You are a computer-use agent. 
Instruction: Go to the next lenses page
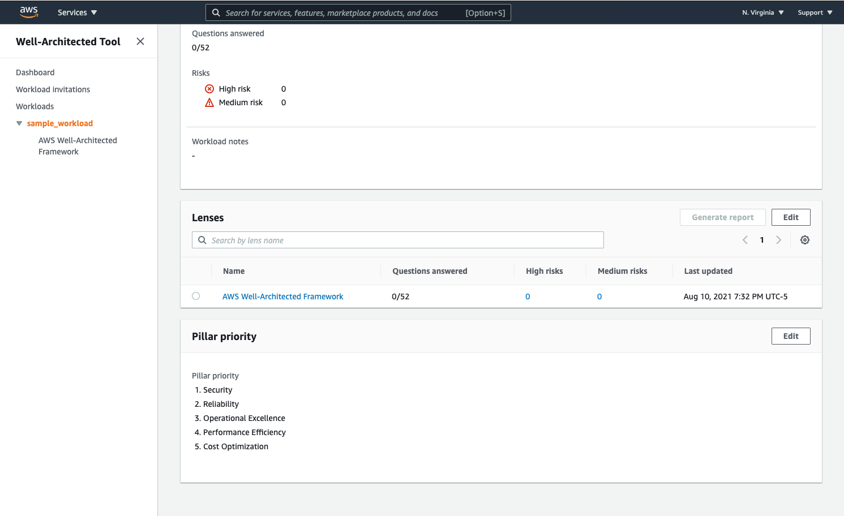[779, 240]
